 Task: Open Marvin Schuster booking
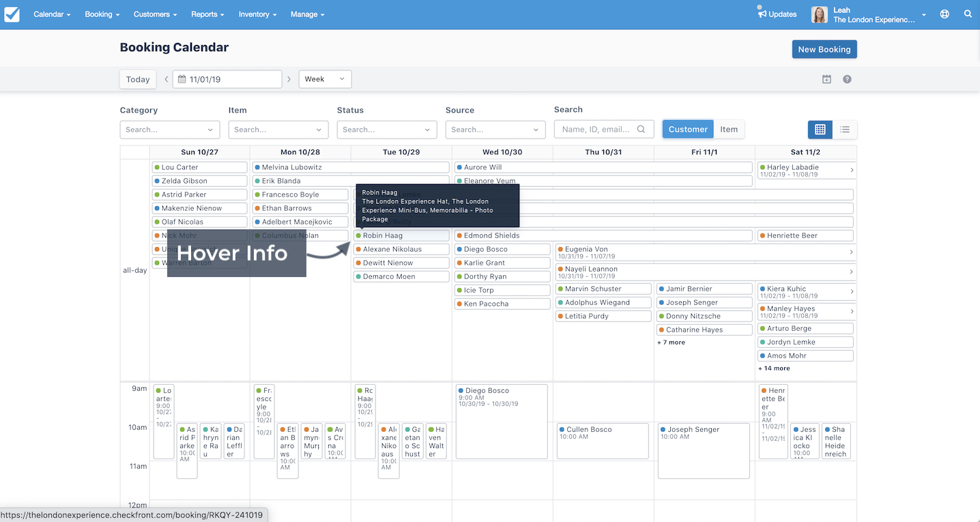(x=603, y=289)
